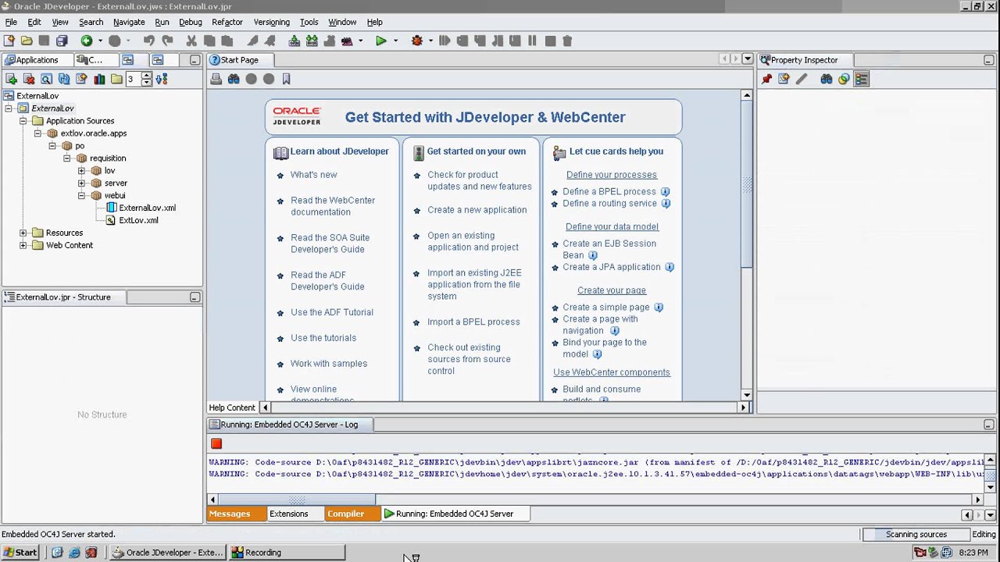The width and height of the screenshot is (1000, 562).
Task: Click the Make project toolbar icon
Action: coord(295,41)
